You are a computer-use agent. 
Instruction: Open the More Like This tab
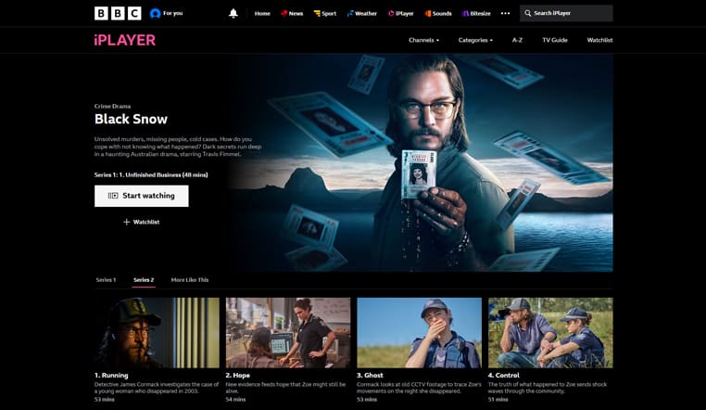point(190,280)
